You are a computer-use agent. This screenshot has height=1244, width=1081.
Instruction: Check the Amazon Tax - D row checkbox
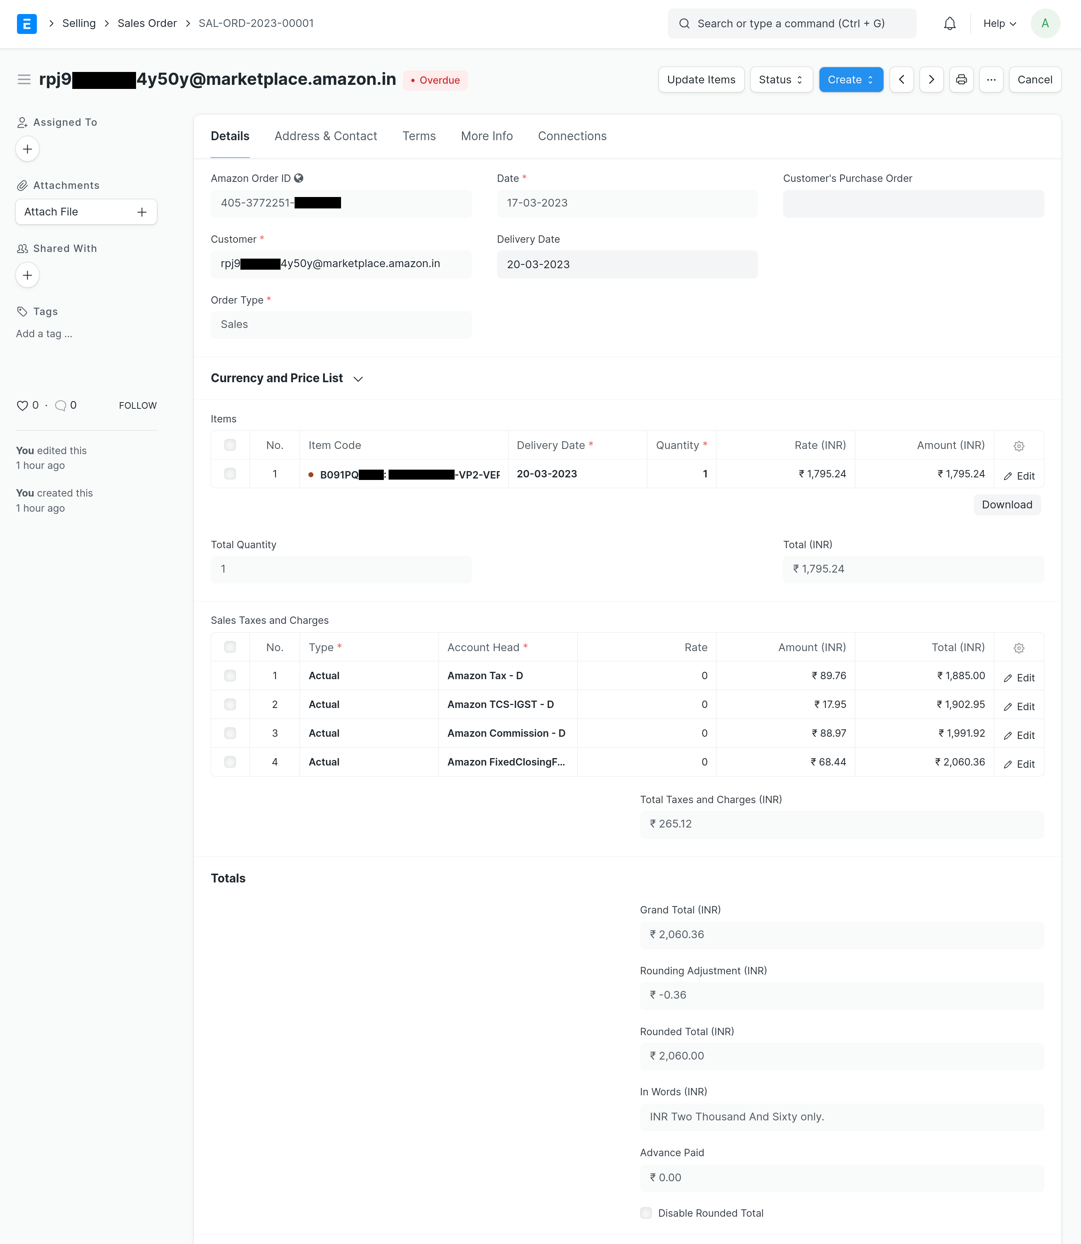click(x=230, y=675)
